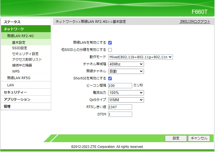
Task: Expand the QoSタイプ WMM dropdown
Action: pyautogui.click(x=126, y=100)
